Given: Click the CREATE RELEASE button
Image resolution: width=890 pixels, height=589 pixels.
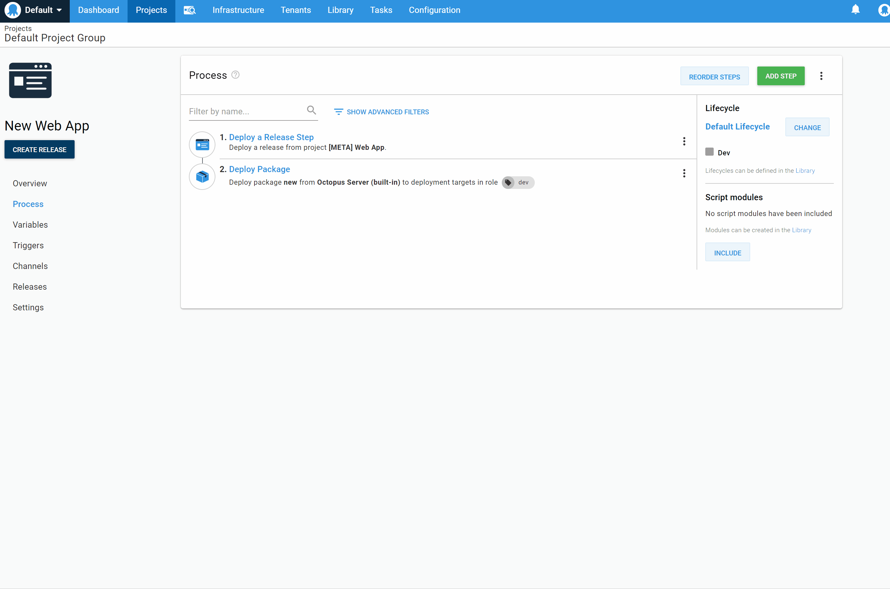Looking at the screenshot, I should click(39, 149).
